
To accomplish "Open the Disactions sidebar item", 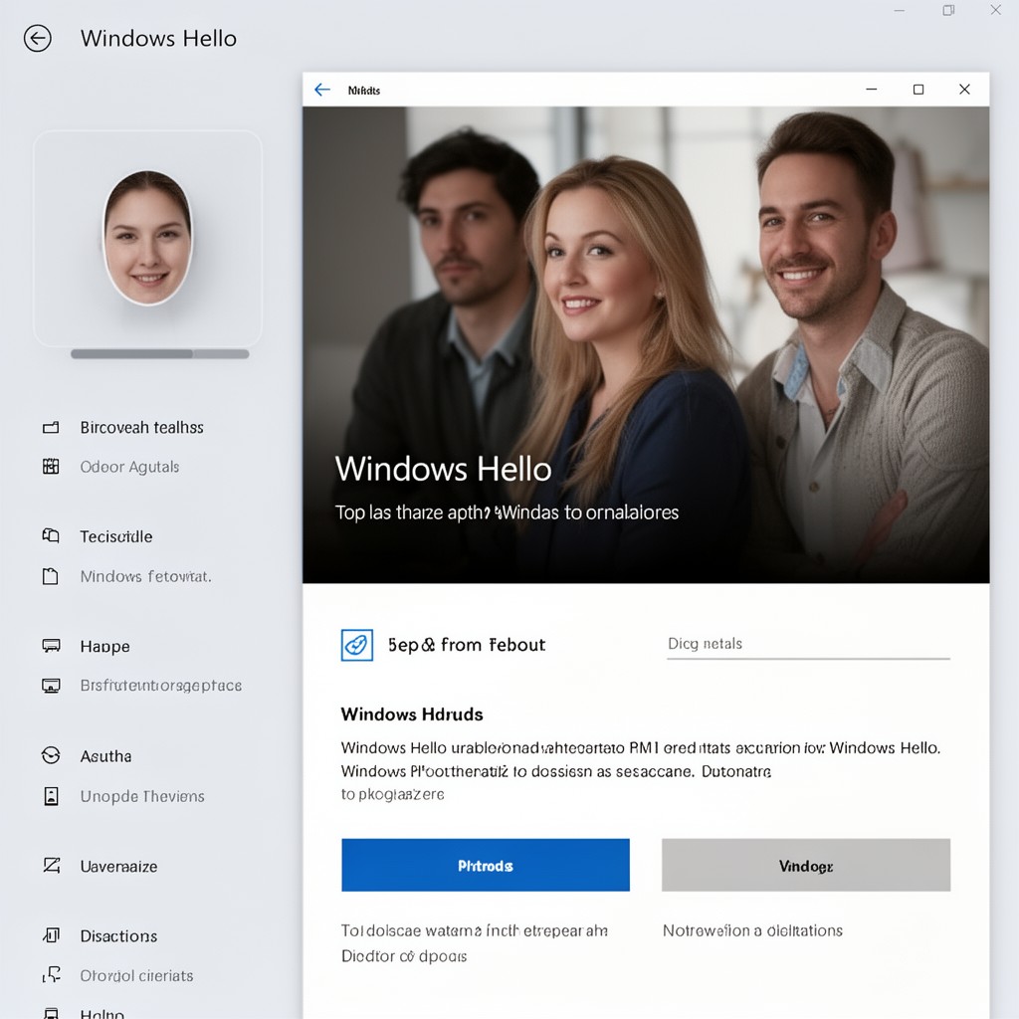I will tap(118, 935).
